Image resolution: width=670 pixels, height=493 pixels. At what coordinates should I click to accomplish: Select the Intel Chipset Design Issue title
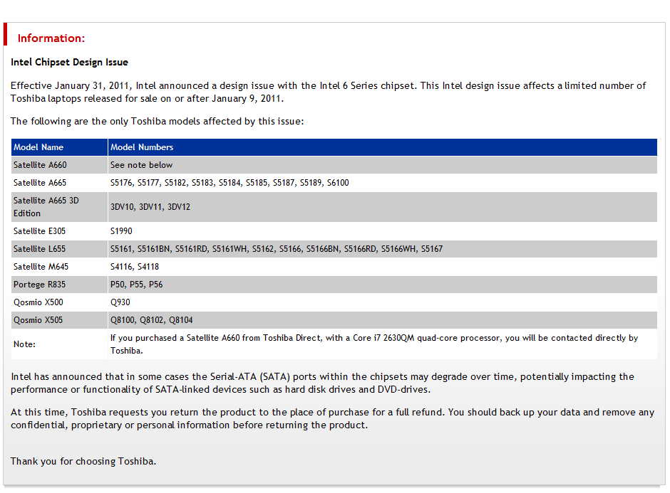69,63
